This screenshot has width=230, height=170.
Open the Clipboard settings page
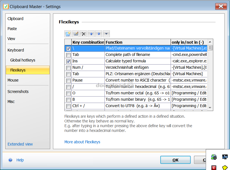[15, 19]
